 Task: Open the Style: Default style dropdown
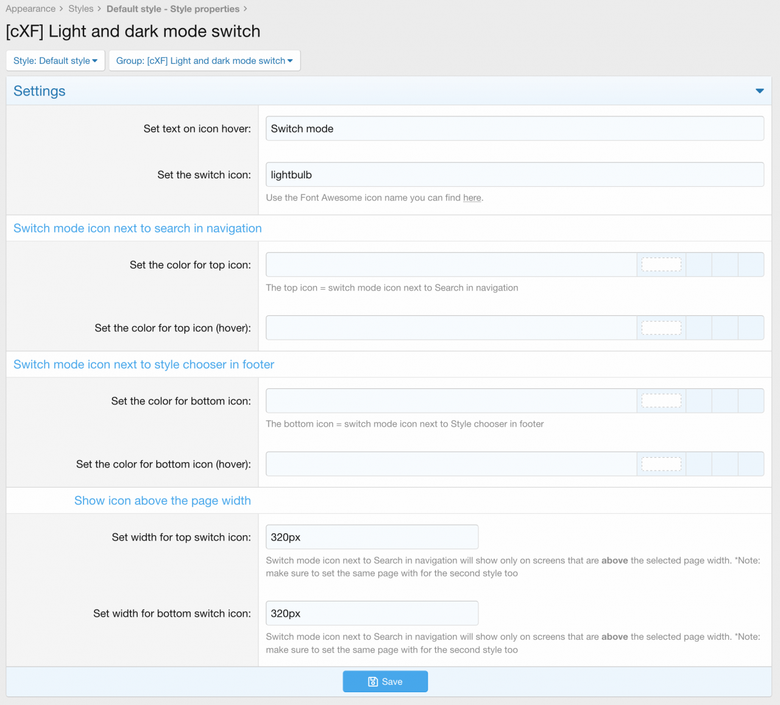click(55, 61)
